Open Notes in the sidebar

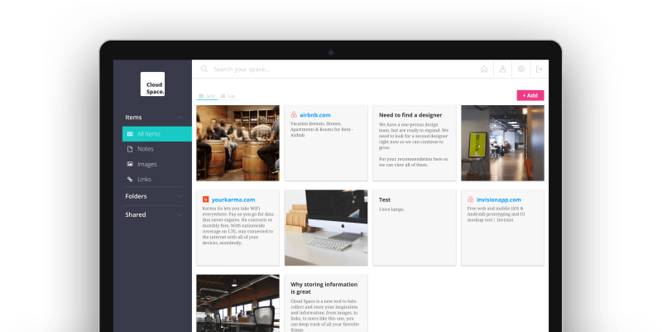[x=145, y=149]
